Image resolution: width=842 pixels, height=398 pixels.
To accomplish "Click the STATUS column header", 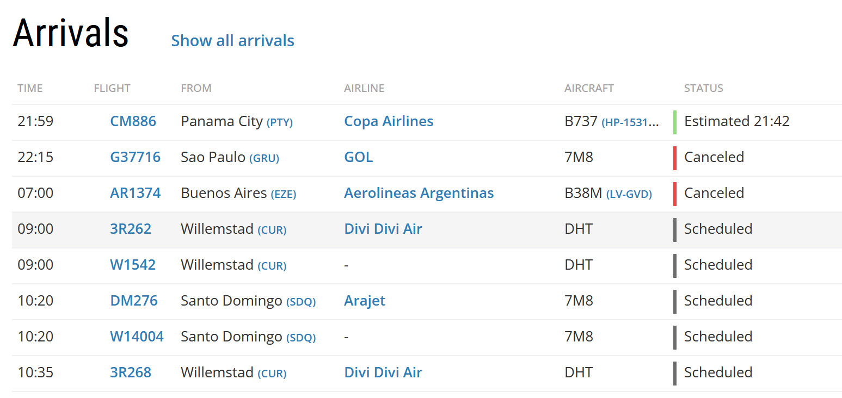I will 703,88.
